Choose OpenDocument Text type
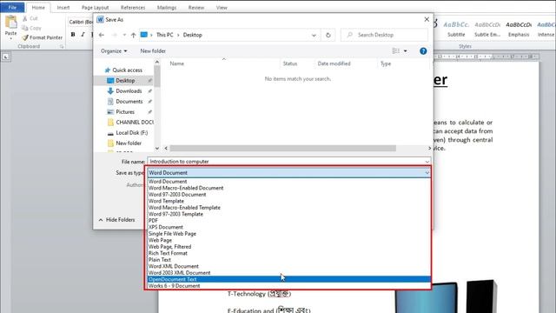The height and width of the screenshot is (313, 556). coord(289,279)
